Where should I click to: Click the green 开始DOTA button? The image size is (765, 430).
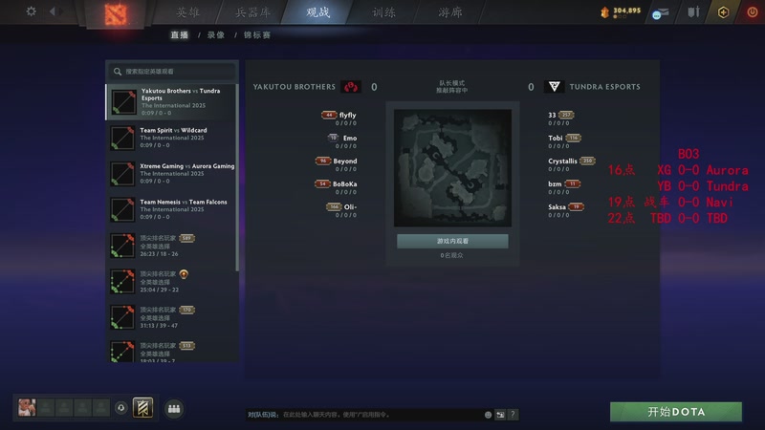click(676, 412)
